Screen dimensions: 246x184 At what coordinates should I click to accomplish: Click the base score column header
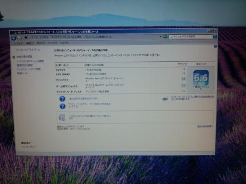pyautogui.click(x=201, y=64)
